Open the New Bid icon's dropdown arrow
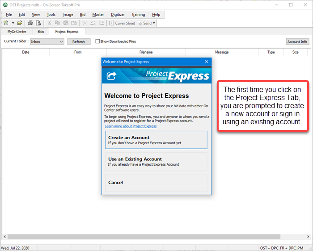Screen dimensions: 313x251 (13, 23)
